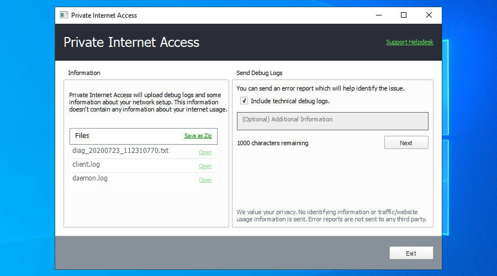This screenshot has height=276, width=497.
Task: Select the diag_20200723_112310770.txt file name
Action: click(120, 151)
